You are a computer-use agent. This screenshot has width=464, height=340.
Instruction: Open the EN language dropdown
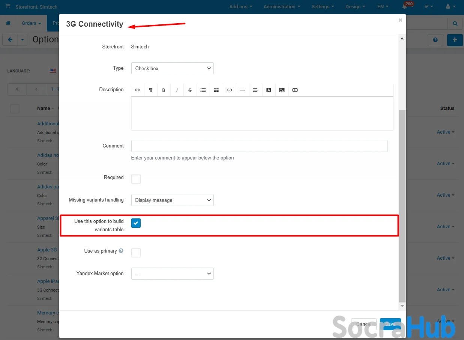[383, 7]
